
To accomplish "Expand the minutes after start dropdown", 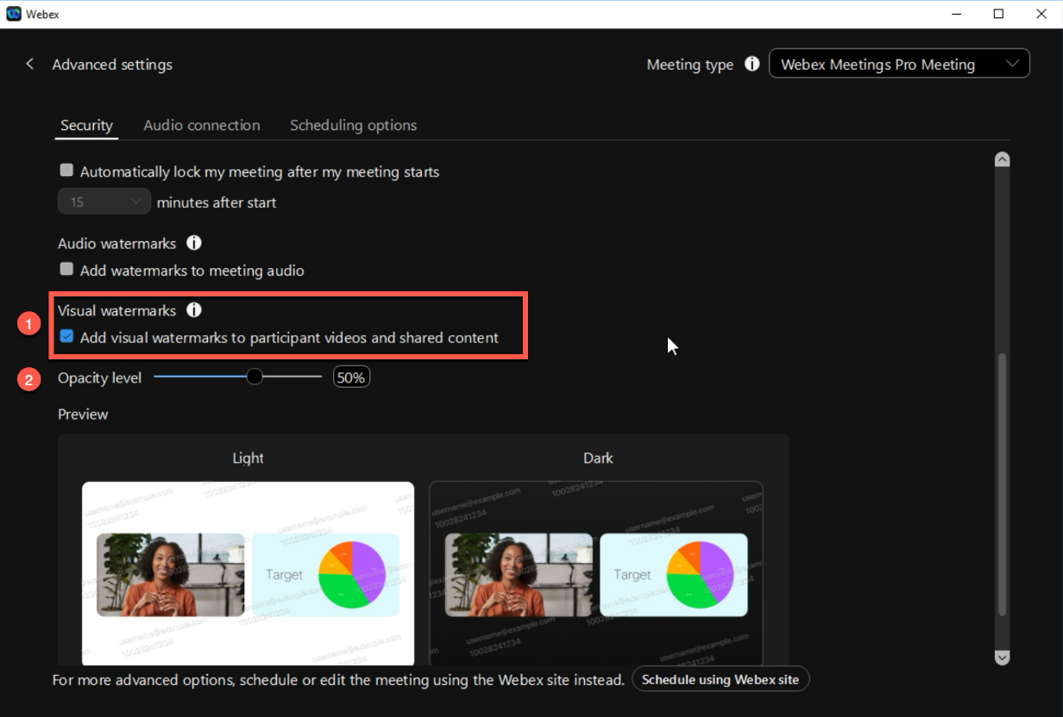I will (x=104, y=203).
